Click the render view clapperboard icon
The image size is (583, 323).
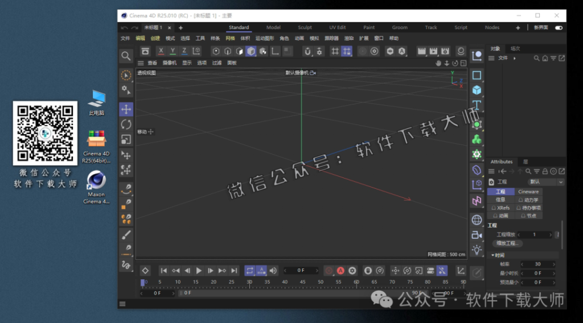coord(422,51)
